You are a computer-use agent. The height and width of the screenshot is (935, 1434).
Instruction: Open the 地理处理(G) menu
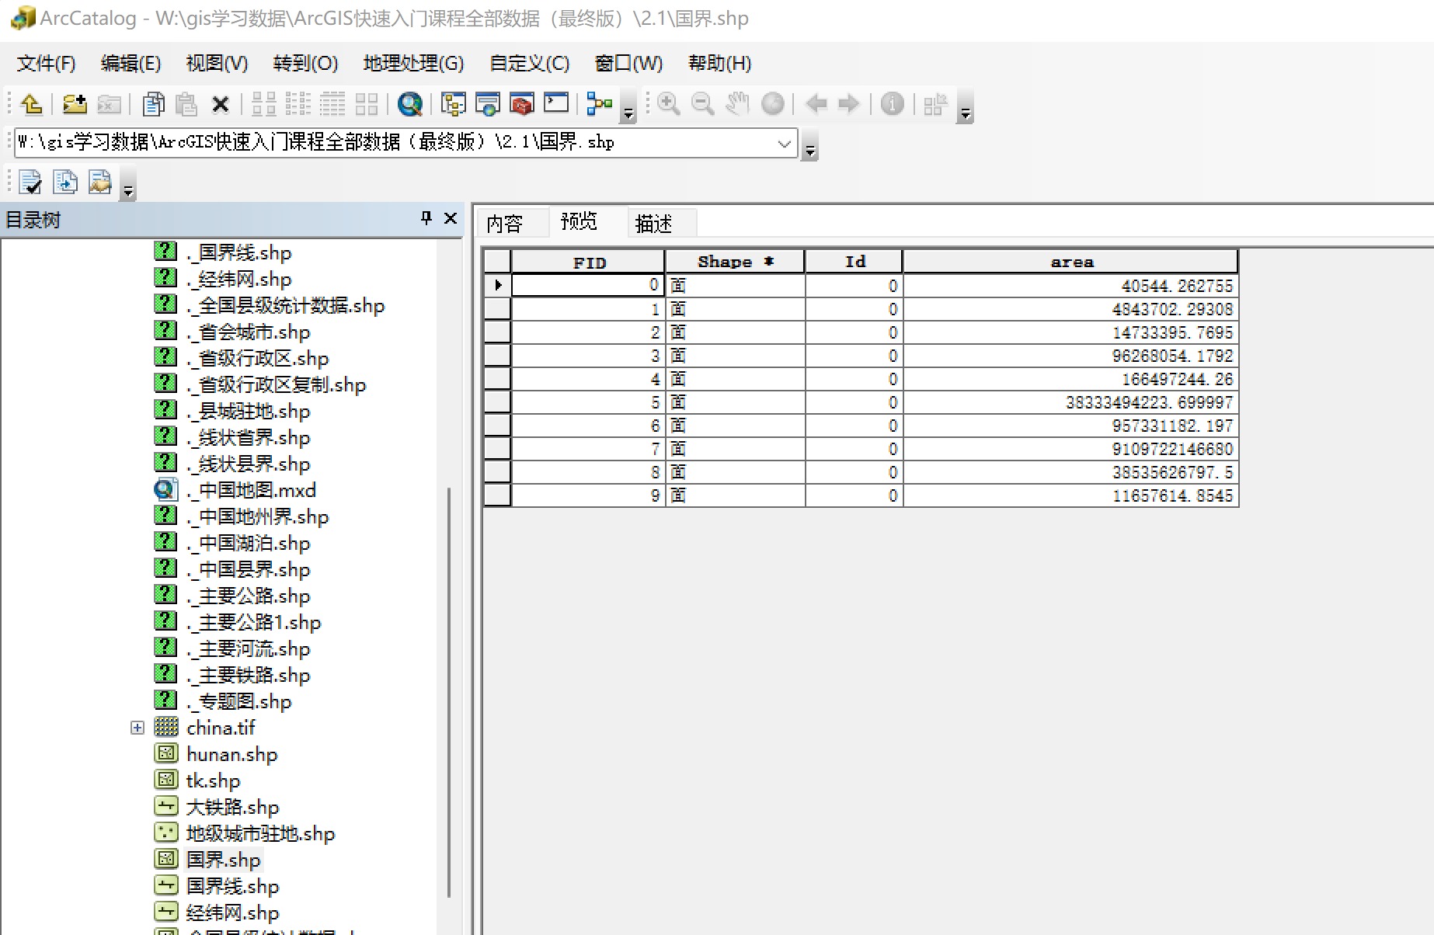[413, 64]
